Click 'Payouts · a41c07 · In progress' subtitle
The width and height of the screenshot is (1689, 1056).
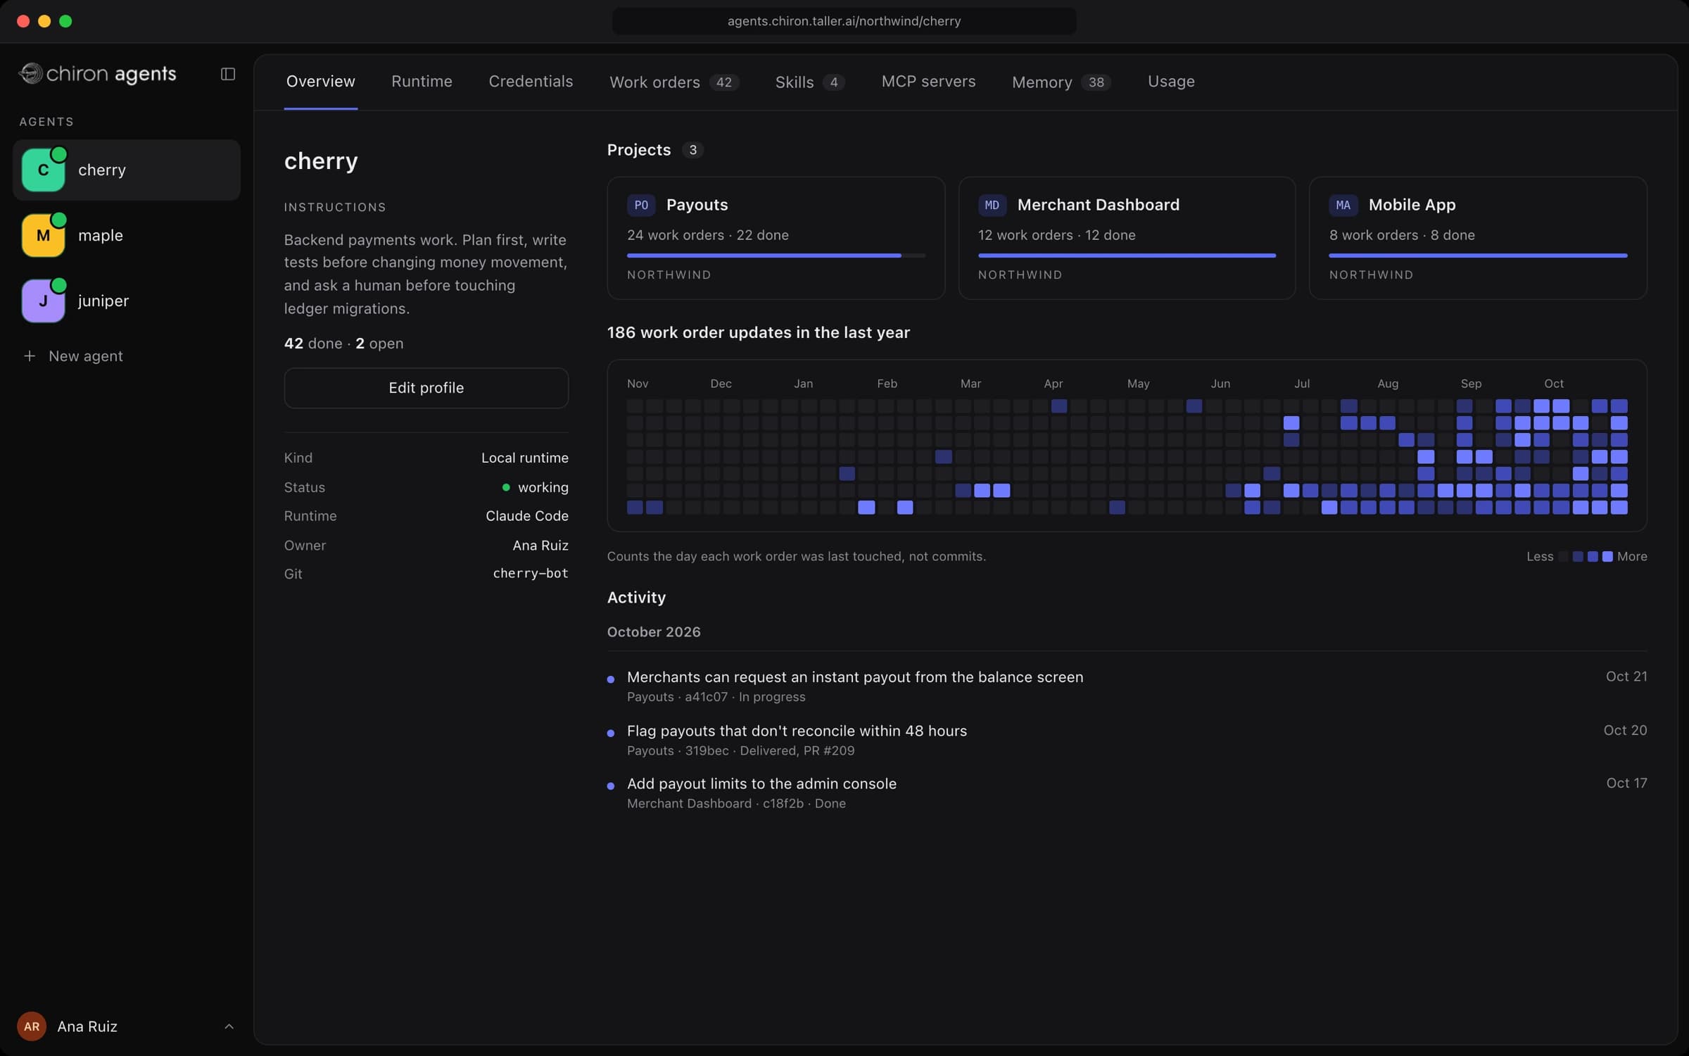click(x=716, y=697)
